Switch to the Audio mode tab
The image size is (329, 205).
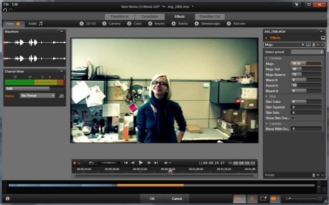coord(36,23)
